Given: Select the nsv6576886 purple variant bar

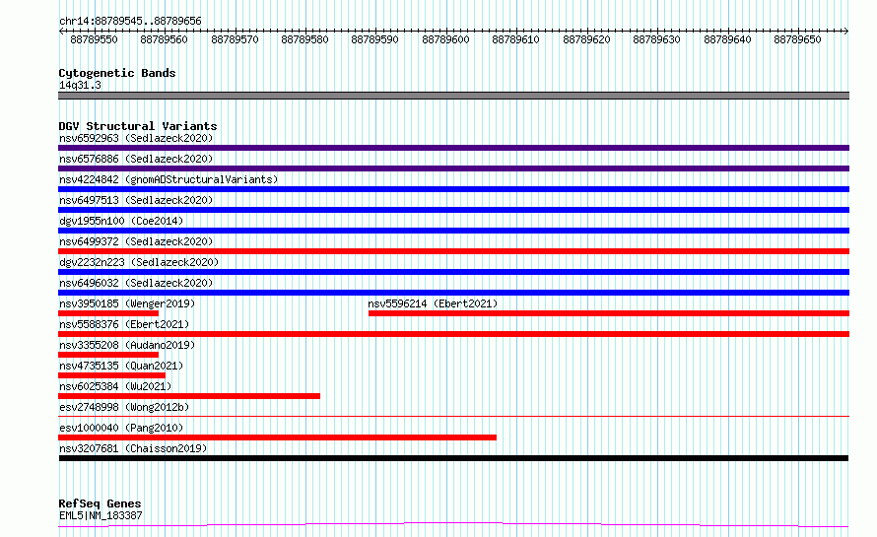Looking at the screenshot, I should (x=453, y=168).
